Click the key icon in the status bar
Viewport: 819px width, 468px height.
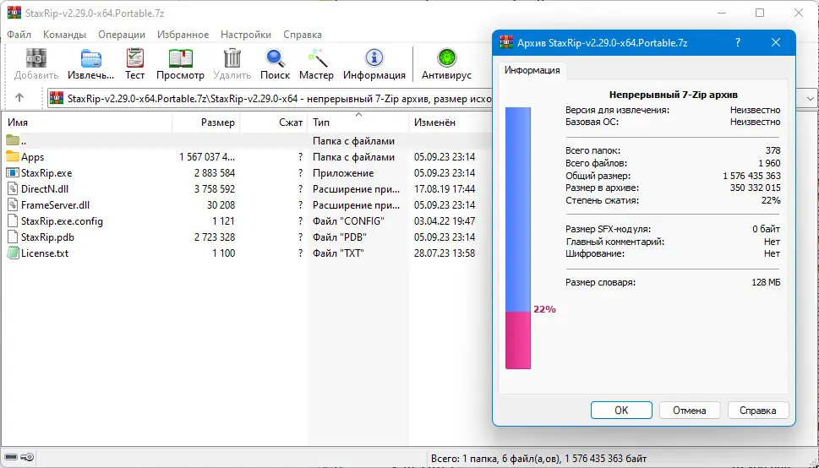[x=28, y=458]
